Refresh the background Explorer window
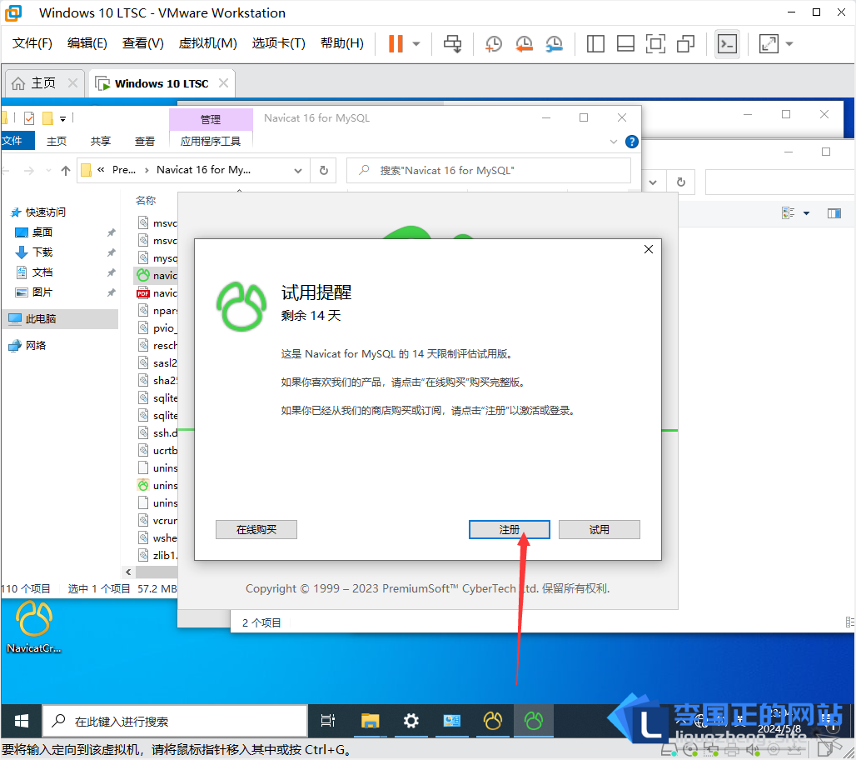856x760 pixels. coord(681,182)
